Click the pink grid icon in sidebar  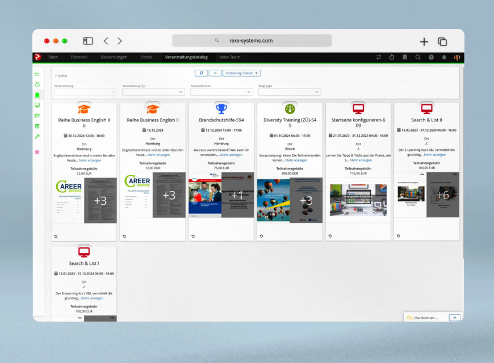(x=37, y=152)
